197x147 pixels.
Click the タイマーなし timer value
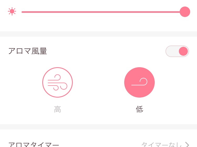(x=162, y=144)
